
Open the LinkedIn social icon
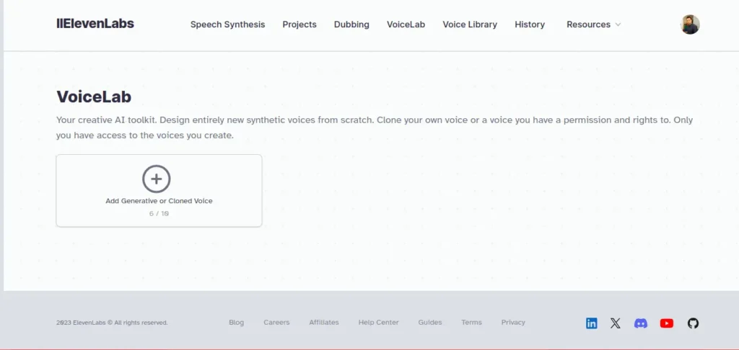tap(592, 323)
